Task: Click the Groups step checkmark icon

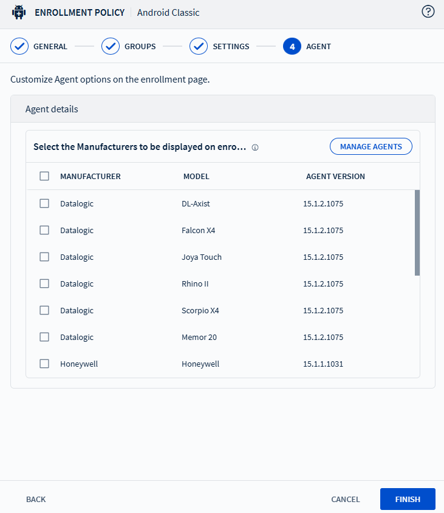Action: (x=111, y=46)
